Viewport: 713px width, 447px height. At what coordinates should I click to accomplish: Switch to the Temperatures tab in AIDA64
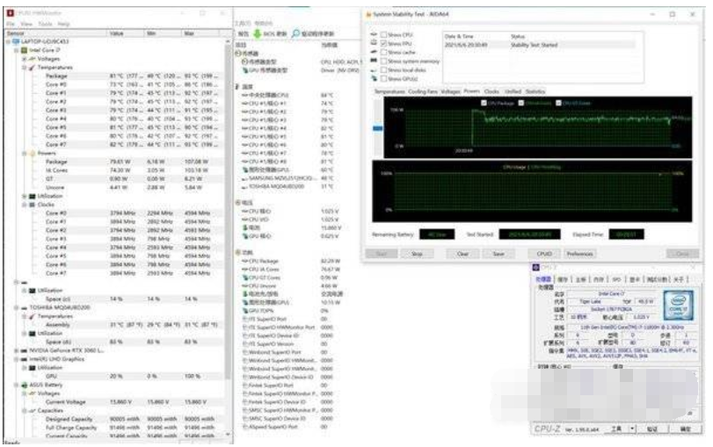(389, 91)
